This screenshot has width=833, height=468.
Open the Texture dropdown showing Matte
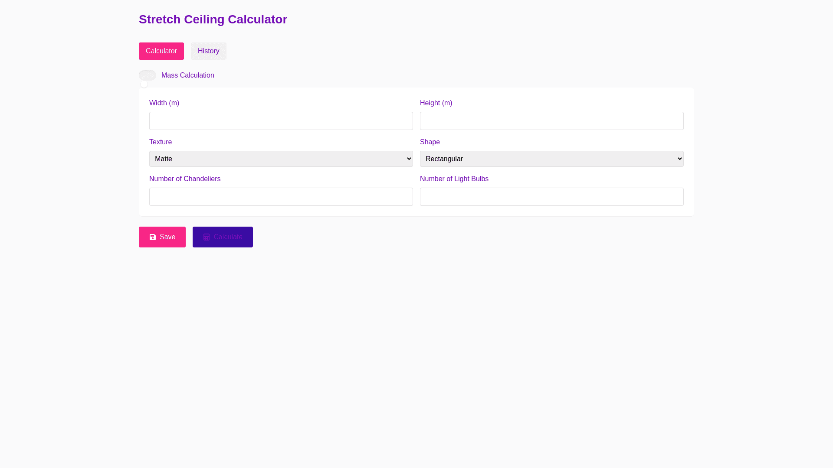point(281,159)
